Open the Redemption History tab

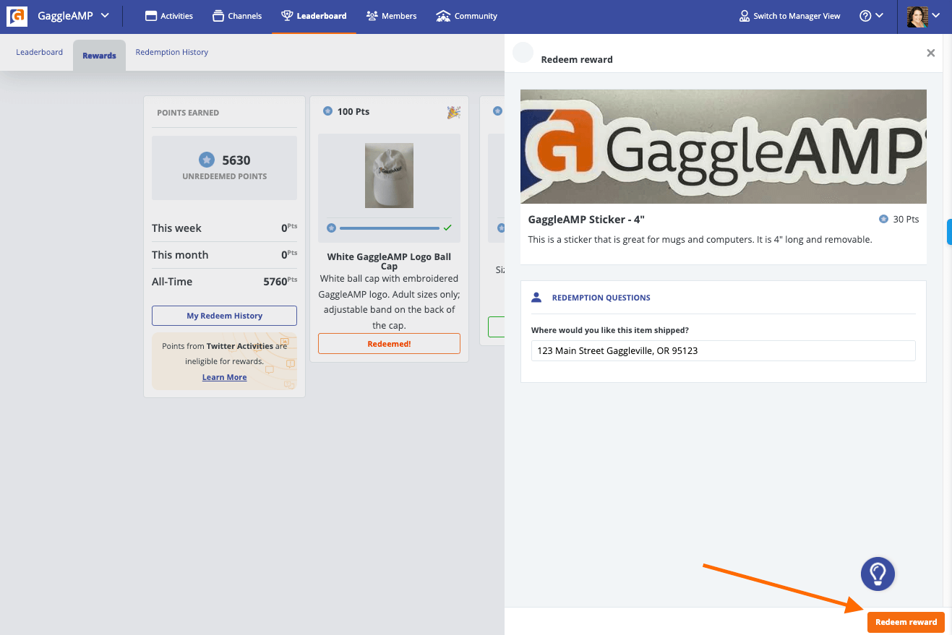172,52
